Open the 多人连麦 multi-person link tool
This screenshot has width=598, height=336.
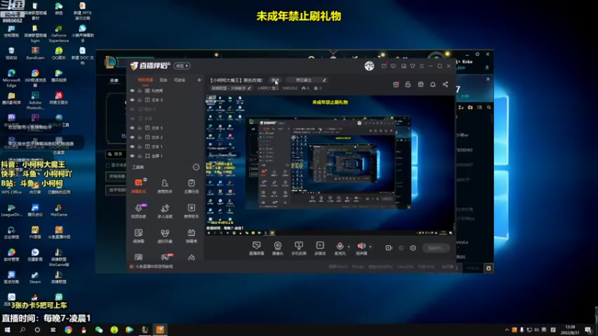coord(164,211)
